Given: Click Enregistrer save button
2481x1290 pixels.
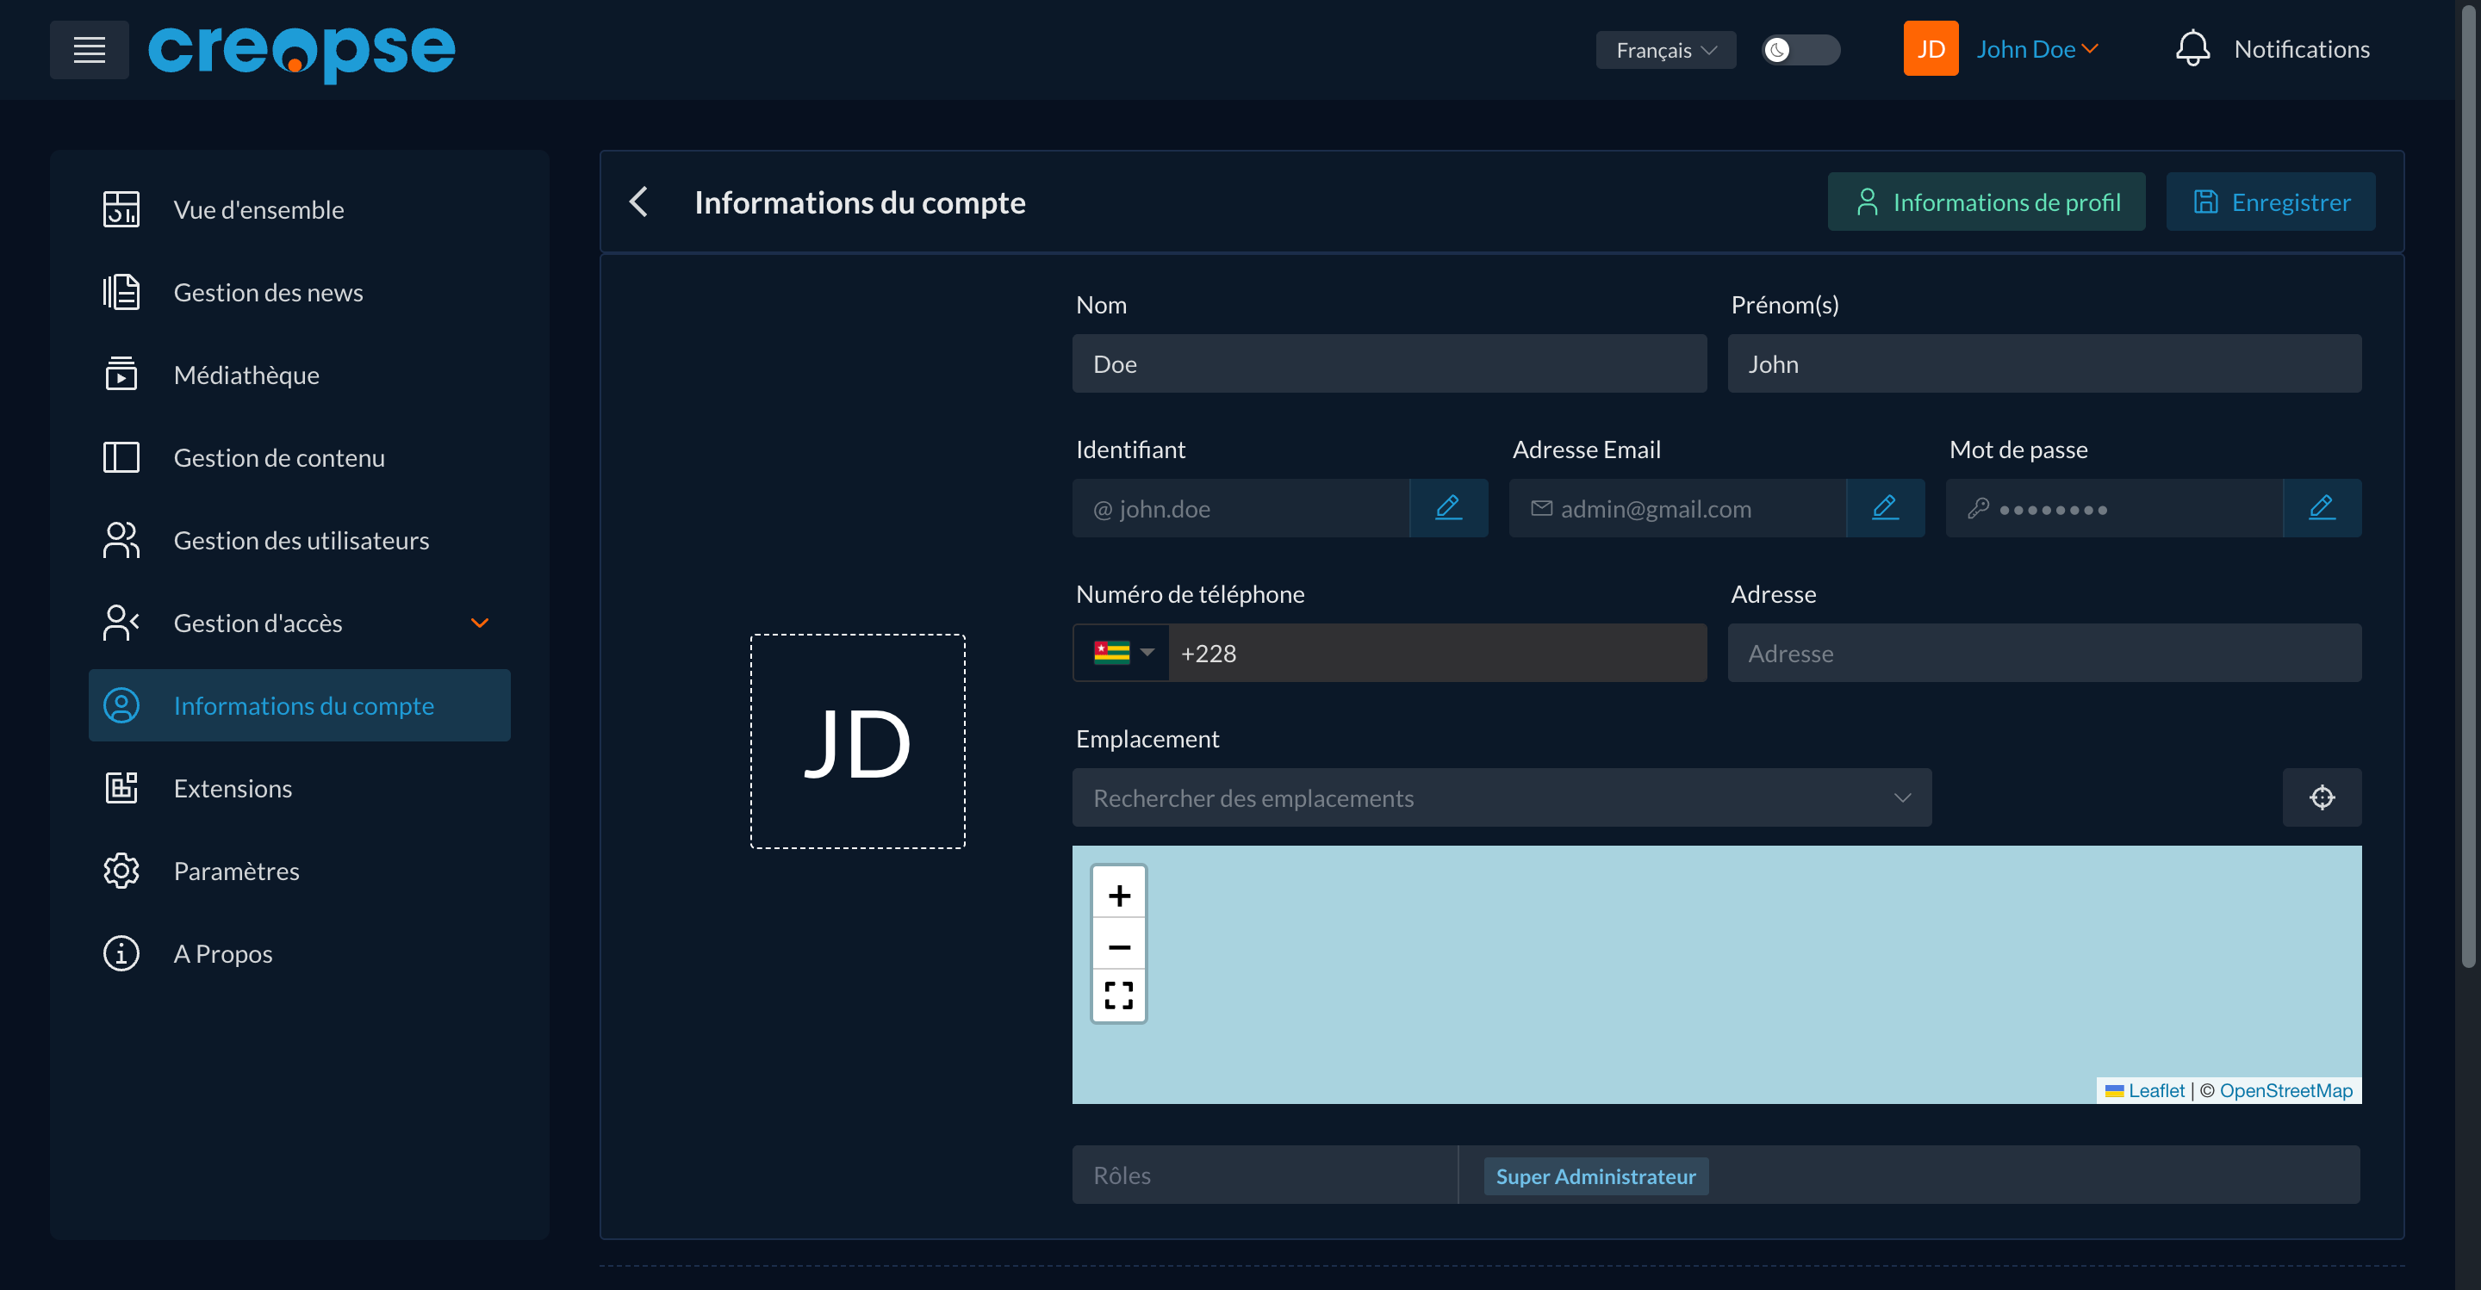Looking at the screenshot, I should point(2270,202).
